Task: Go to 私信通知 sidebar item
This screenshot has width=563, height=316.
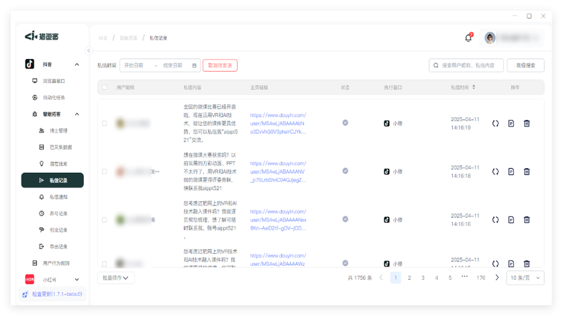Action: click(58, 197)
